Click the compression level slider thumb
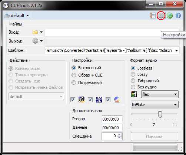 160,115
